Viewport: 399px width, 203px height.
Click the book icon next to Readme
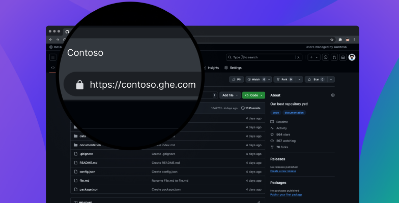coord(272,122)
